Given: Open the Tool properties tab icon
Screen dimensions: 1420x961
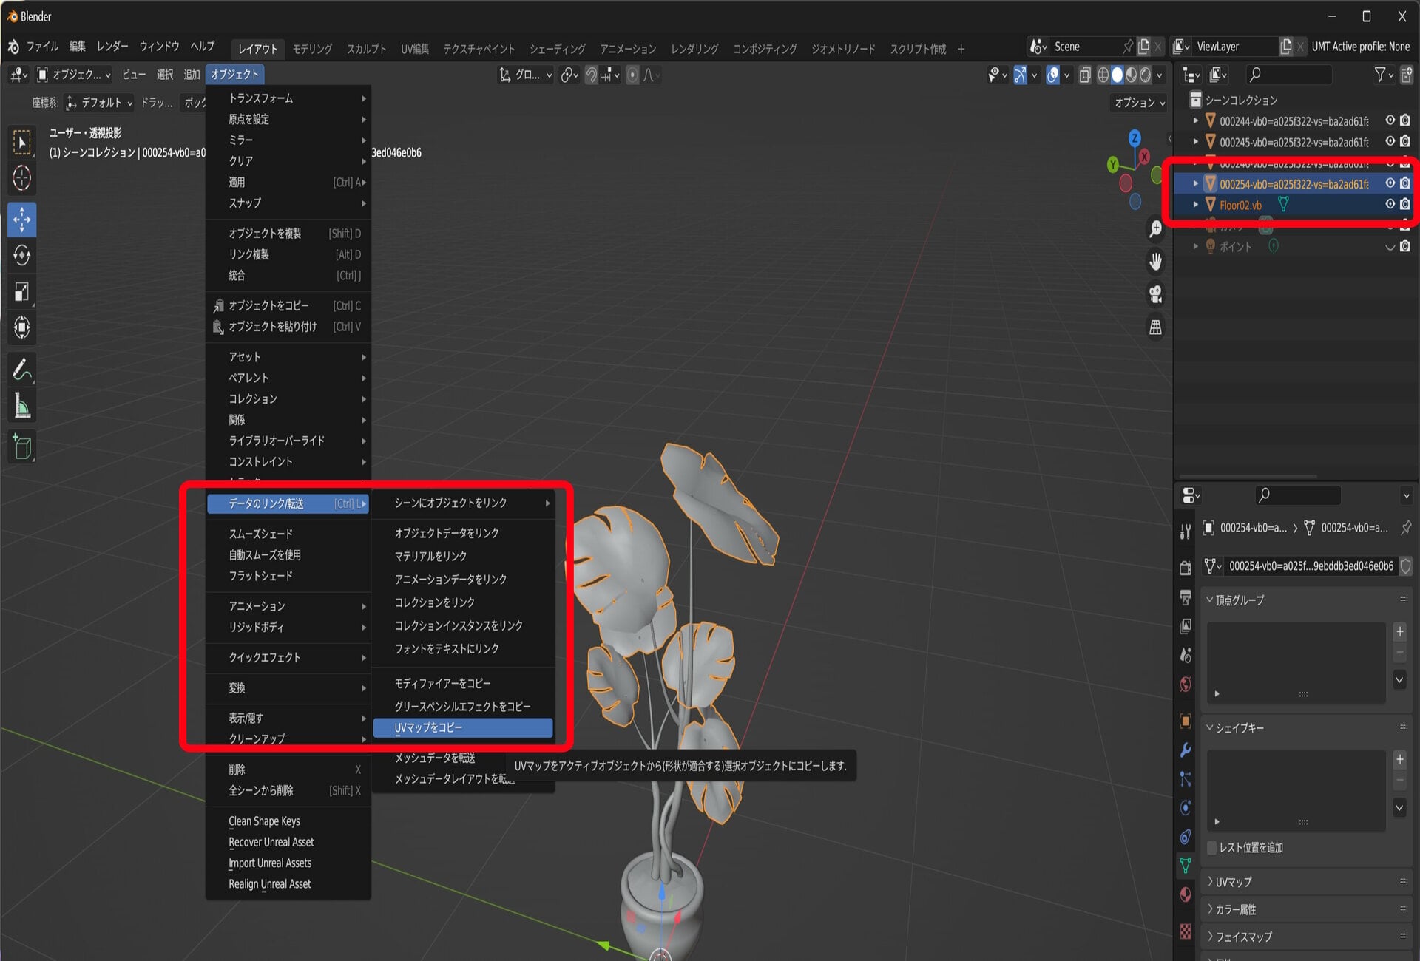Looking at the screenshot, I should [1186, 531].
